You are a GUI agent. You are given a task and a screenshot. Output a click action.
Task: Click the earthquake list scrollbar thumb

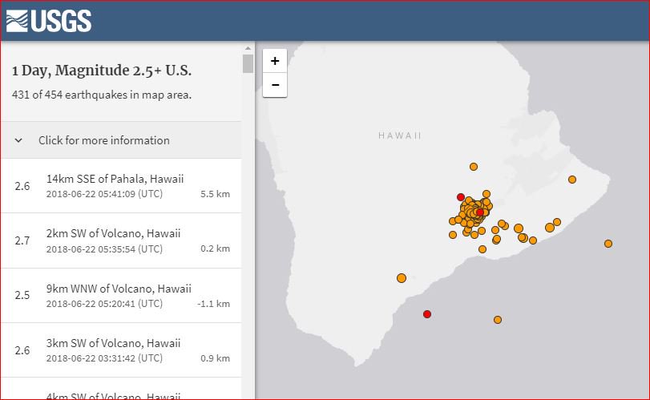tap(248, 64)
